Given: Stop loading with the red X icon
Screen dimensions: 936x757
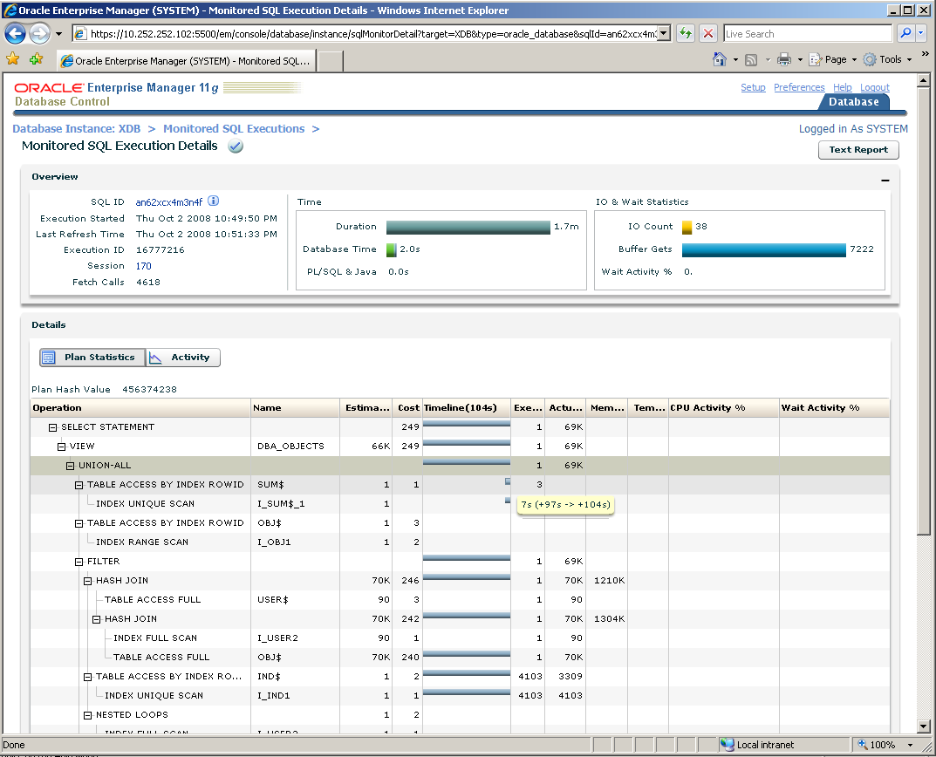Looking at the screenshot, I should pyautogui.click(x=708, y=34).
